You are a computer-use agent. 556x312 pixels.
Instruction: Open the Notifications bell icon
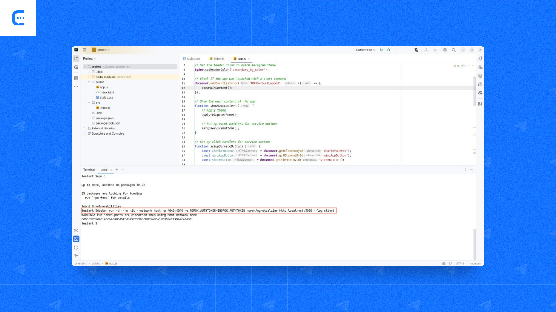480,59
